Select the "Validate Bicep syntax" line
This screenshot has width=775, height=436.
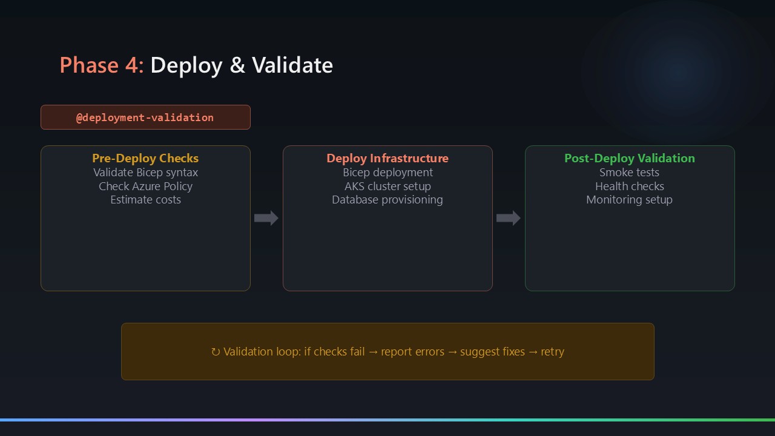tap(145, 173)
